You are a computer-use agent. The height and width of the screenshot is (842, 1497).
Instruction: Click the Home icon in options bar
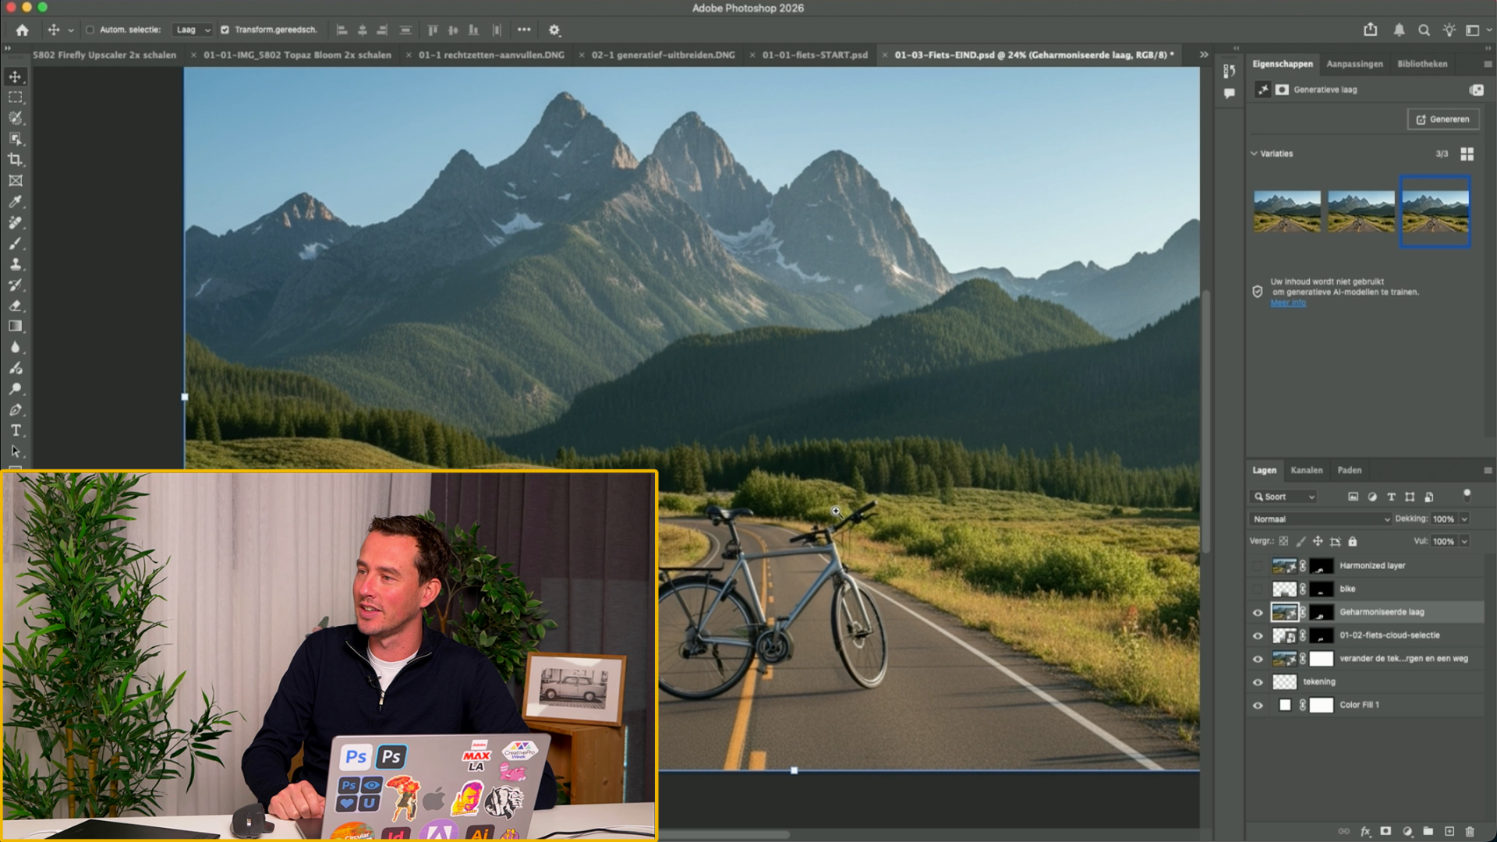(x=22, y=30)
